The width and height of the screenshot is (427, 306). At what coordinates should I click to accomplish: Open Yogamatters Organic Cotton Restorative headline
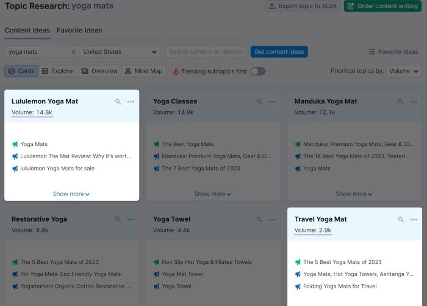76,286
